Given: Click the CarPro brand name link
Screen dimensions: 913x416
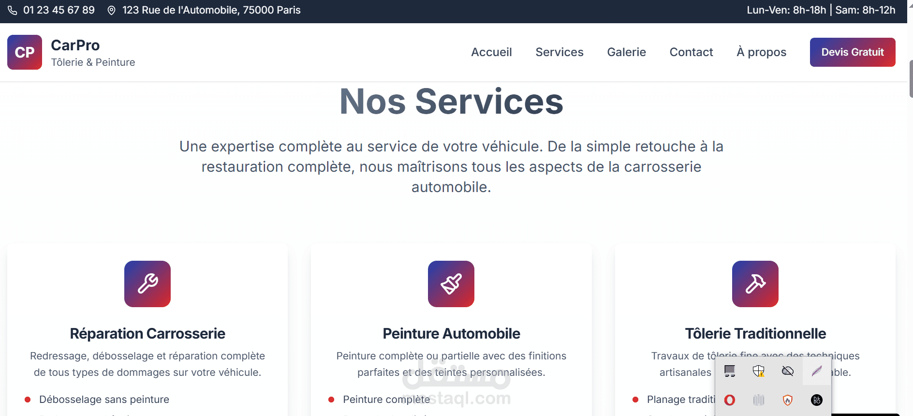Looking at the screenshot, I should (75, 45).
